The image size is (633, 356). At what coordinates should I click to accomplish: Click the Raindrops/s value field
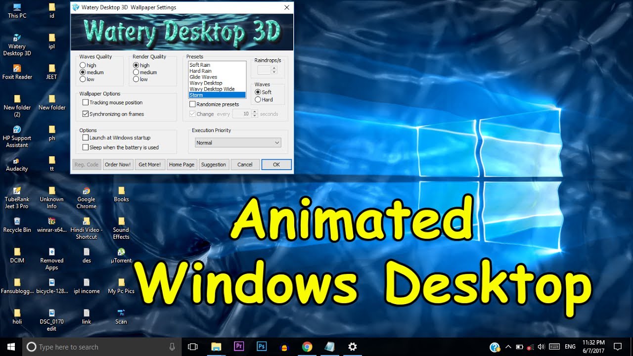tap(264, 70)
